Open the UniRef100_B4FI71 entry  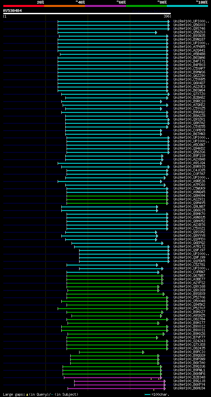(x=189, y=61)
